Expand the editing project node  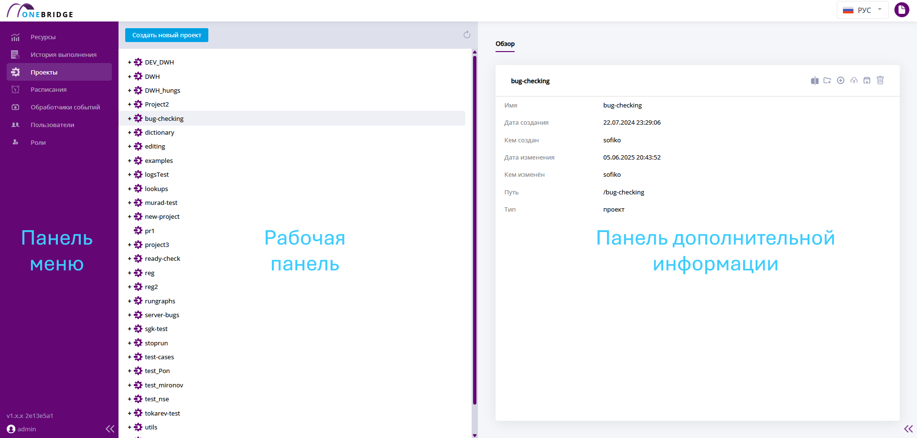pos(129,146)
